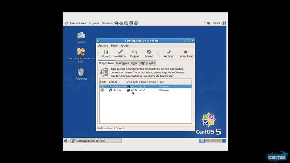
Task: Click the 05:45 clock in panel
Action: (216, 23)
